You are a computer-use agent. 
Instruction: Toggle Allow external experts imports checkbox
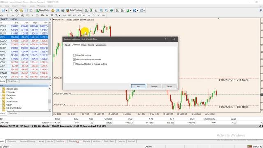coord(74,60)
